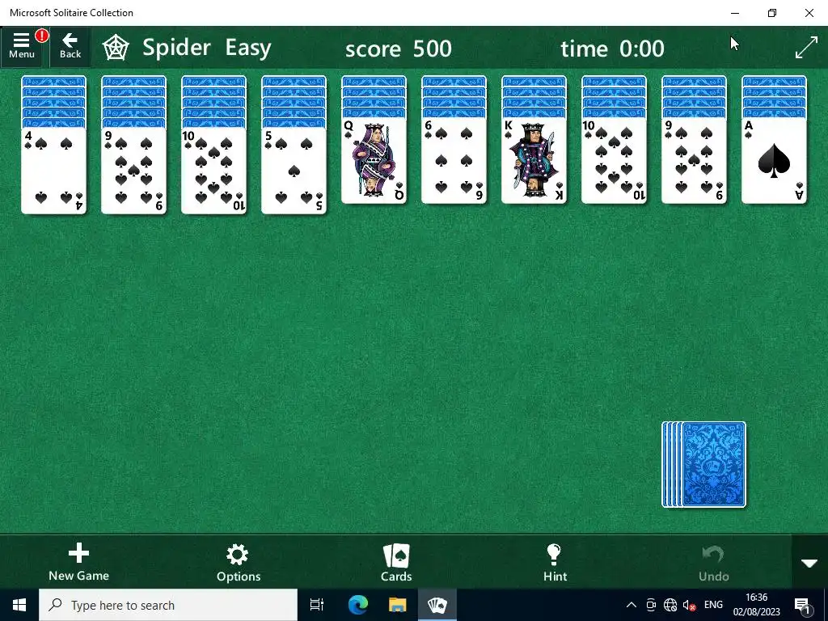Click the Spider web game logo
Screen dimensions: 828x621
(116, 48)
